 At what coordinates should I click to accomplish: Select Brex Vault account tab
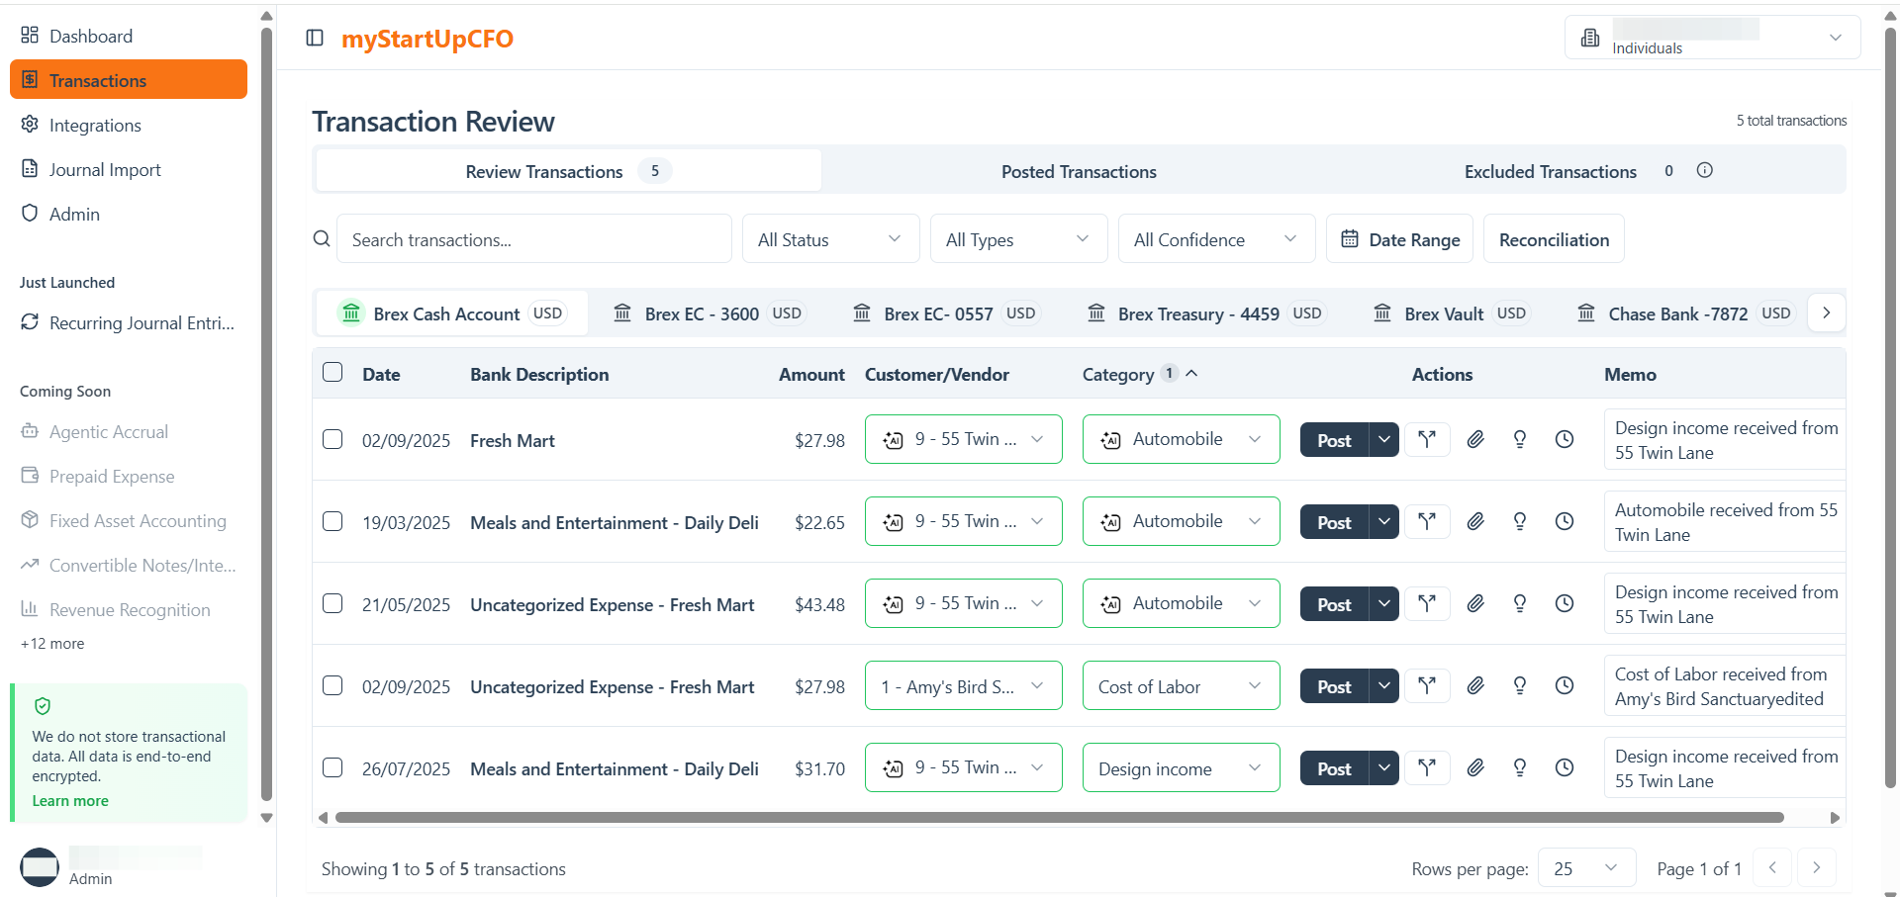tap(1451, 314)
